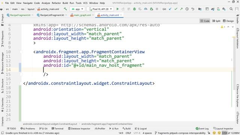Open the Event Log
Viewport: 240px width, 135px height.
pos(202,128)
